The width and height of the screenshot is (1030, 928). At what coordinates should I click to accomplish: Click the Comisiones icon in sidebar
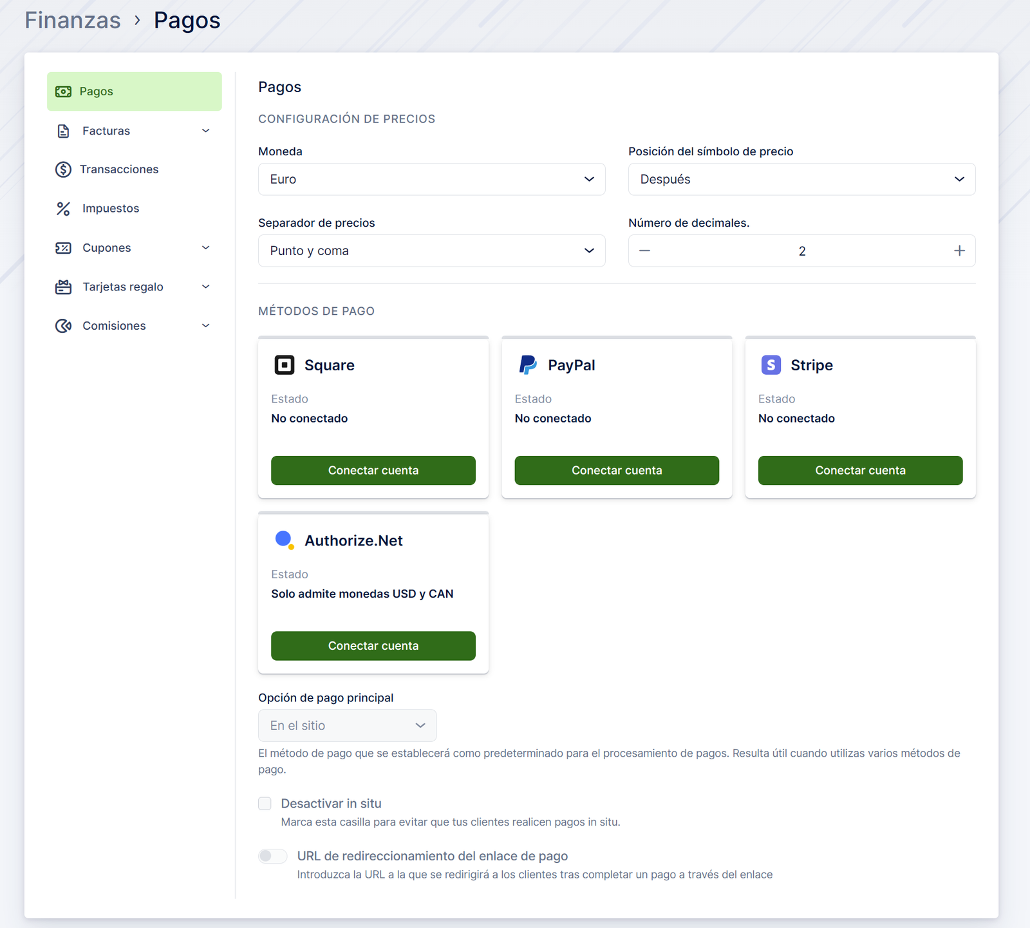pyautogui.click(x=63, y=326)
